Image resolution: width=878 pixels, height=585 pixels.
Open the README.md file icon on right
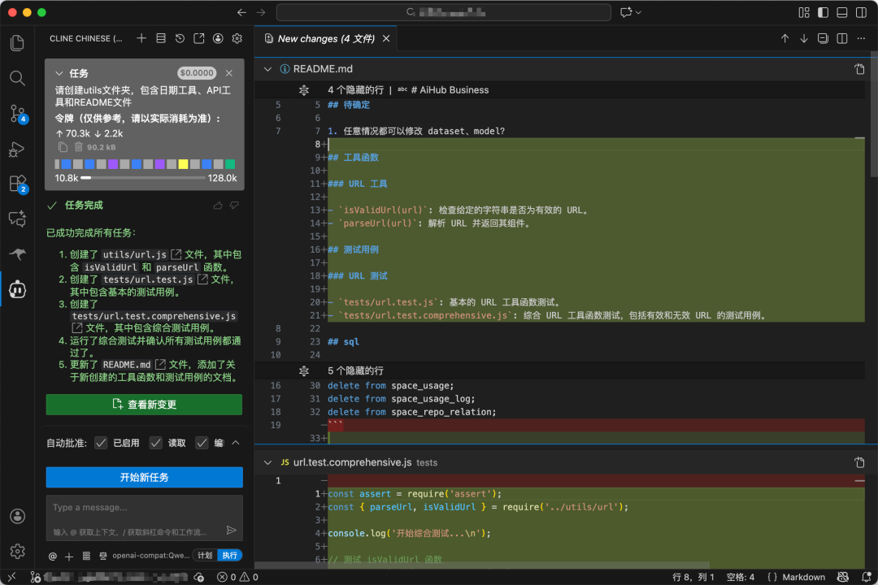coord(859,69)
